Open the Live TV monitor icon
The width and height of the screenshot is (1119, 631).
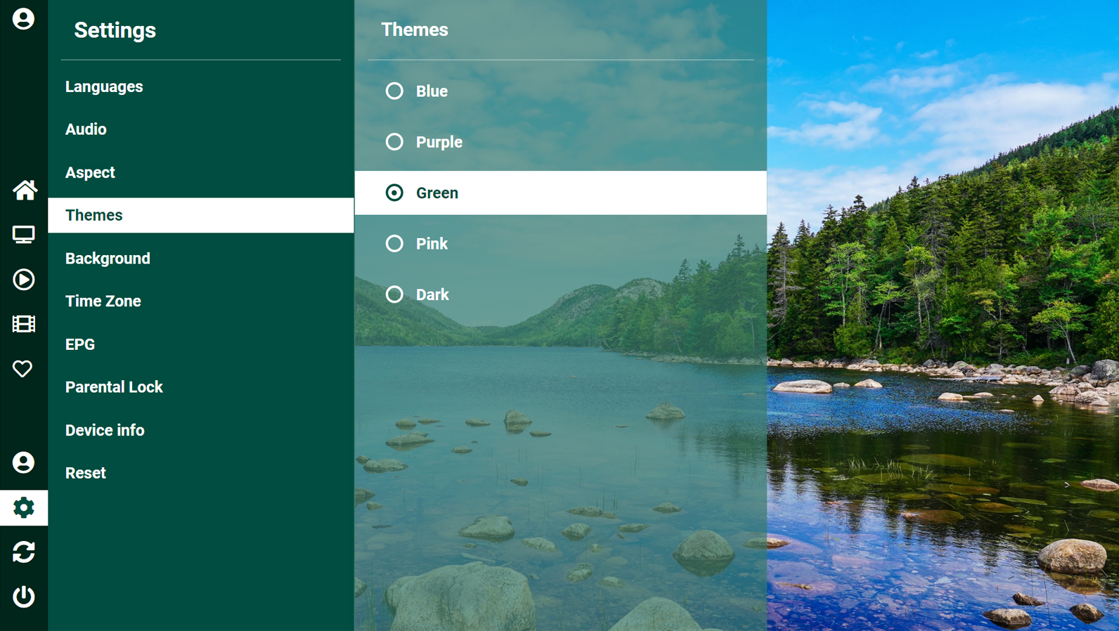[x=23, y=234]
